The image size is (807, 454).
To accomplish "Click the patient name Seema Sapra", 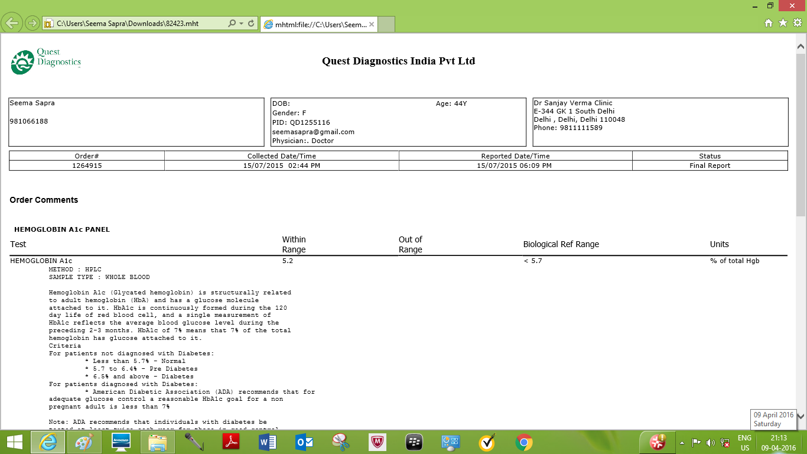I will tap(32, 103).
